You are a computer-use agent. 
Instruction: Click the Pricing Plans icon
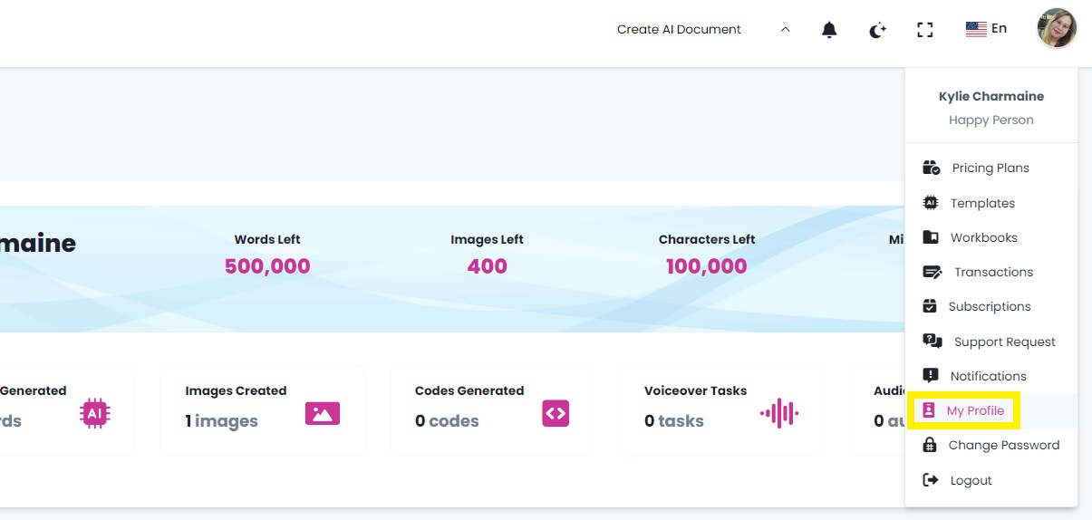[932, 168]
